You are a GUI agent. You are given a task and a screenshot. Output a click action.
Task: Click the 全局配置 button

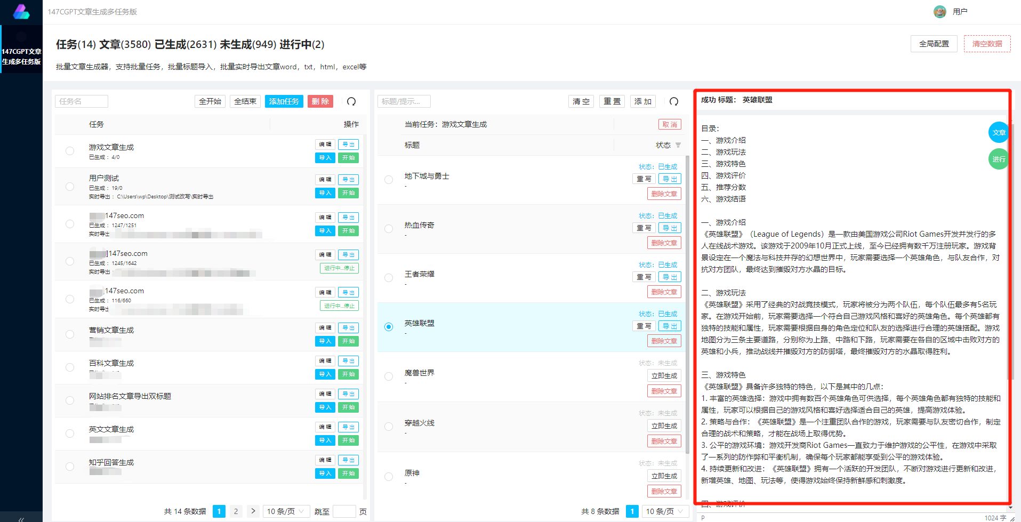pyautogui.click(x=934, y=44)
